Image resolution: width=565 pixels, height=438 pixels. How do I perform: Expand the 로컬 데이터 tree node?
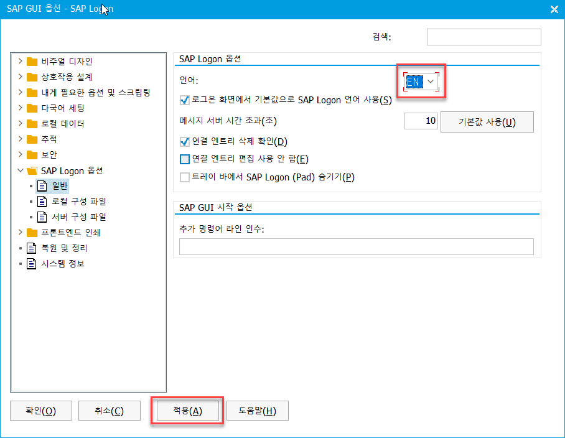tap(20, 123)
